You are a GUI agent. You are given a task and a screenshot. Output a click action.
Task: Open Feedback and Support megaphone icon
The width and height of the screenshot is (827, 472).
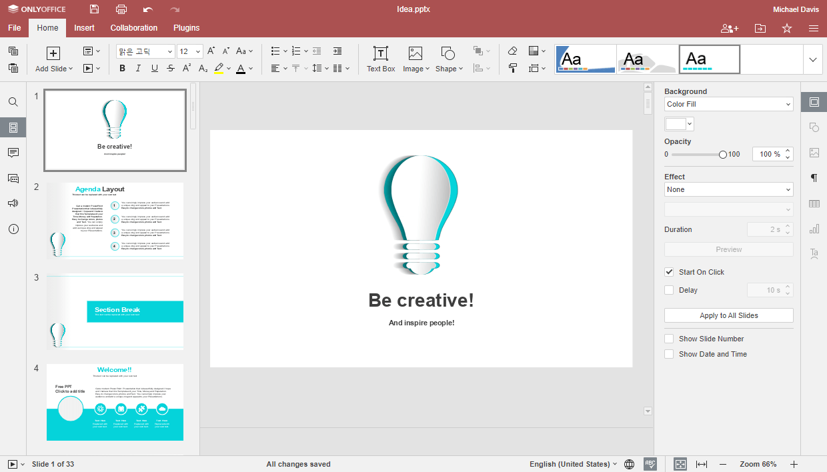13,203
